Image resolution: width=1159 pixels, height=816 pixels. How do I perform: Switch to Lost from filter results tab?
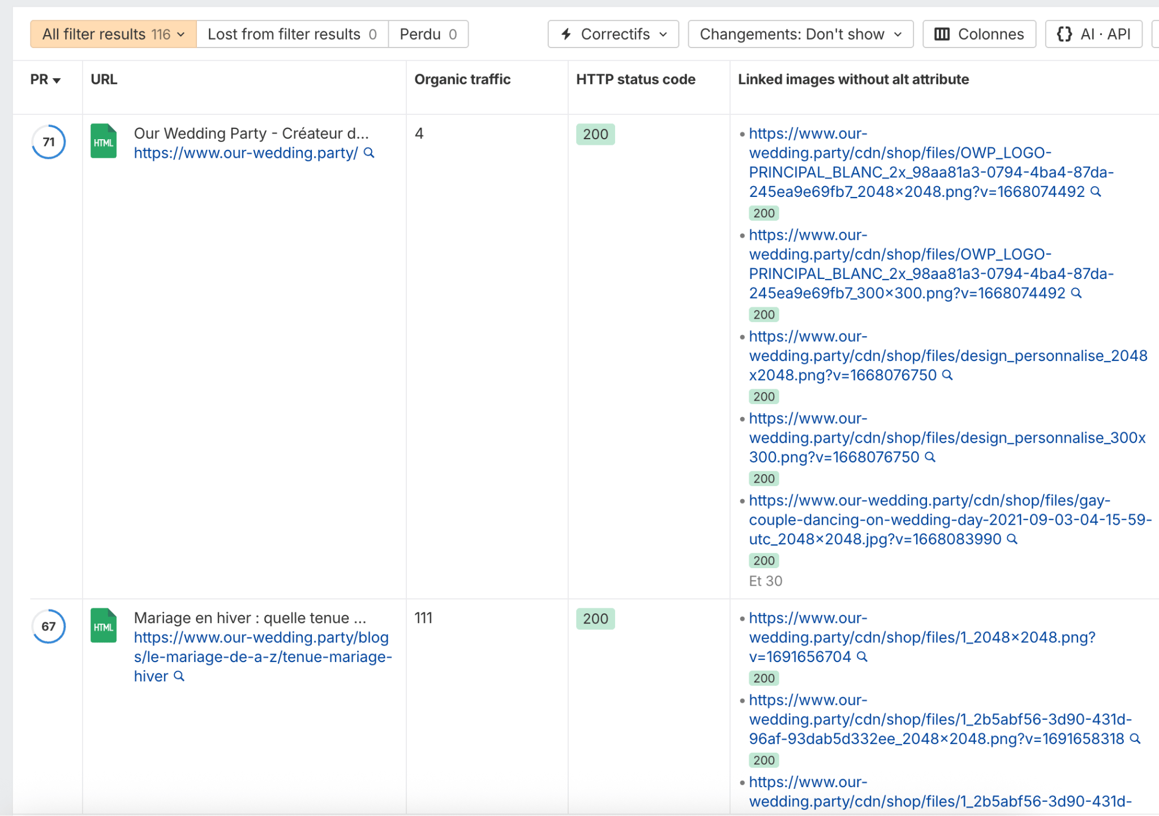pyautogui.click(x=292, y=34)
